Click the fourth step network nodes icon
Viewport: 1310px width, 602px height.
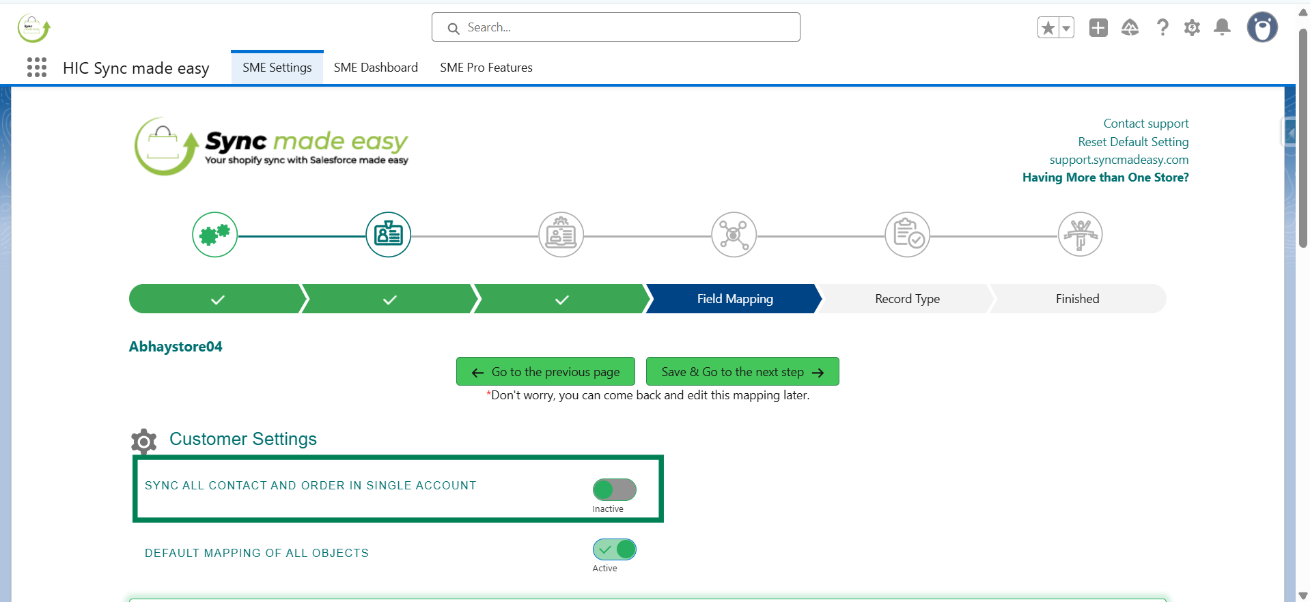pos(734,235)
